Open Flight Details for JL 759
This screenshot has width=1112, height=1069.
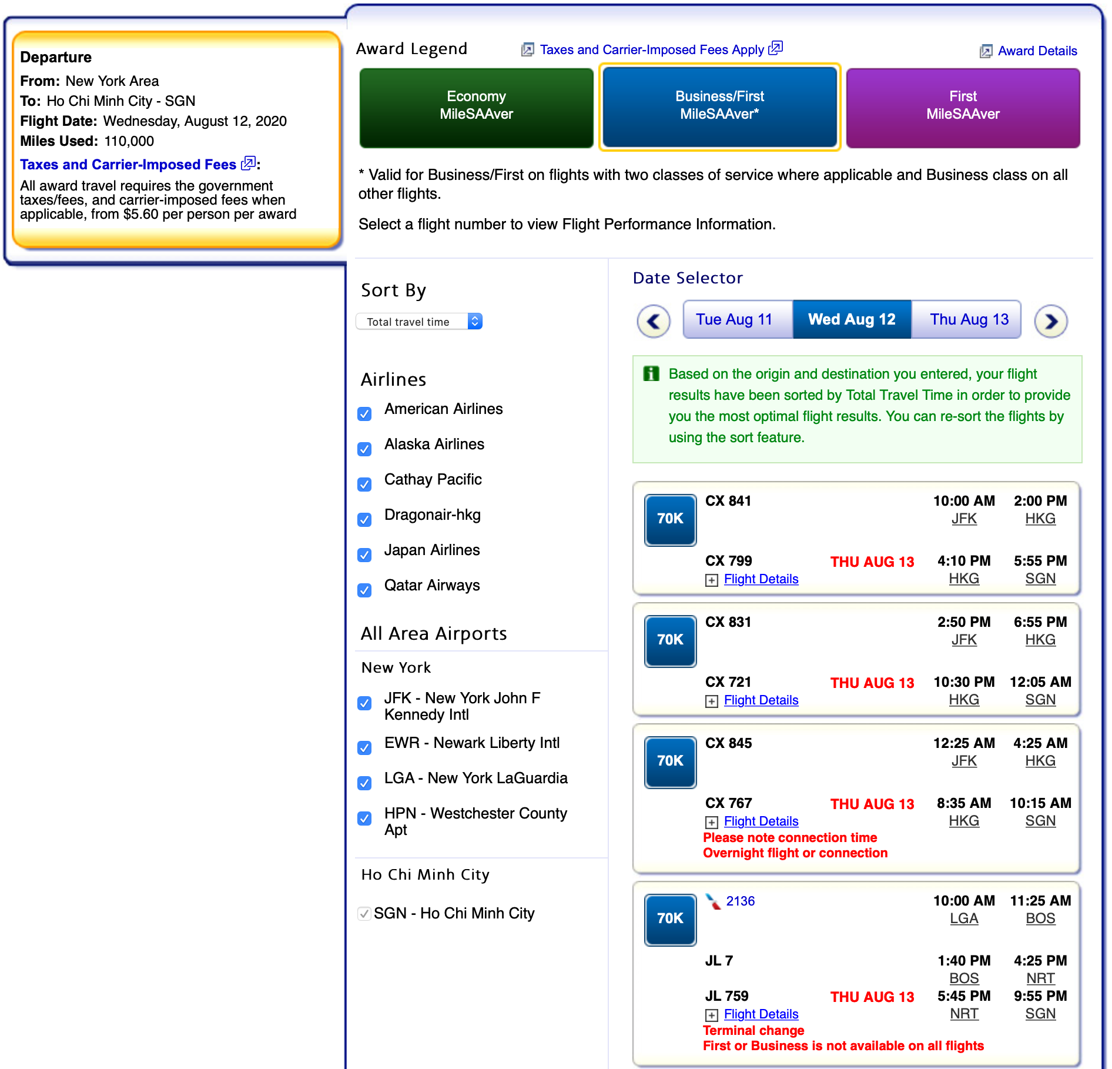[x=761, y=1014]
